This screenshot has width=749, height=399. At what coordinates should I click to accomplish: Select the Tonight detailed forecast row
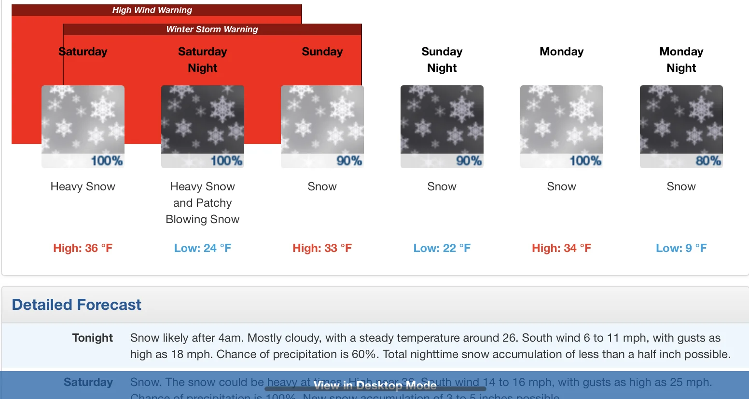coord(93,338)
